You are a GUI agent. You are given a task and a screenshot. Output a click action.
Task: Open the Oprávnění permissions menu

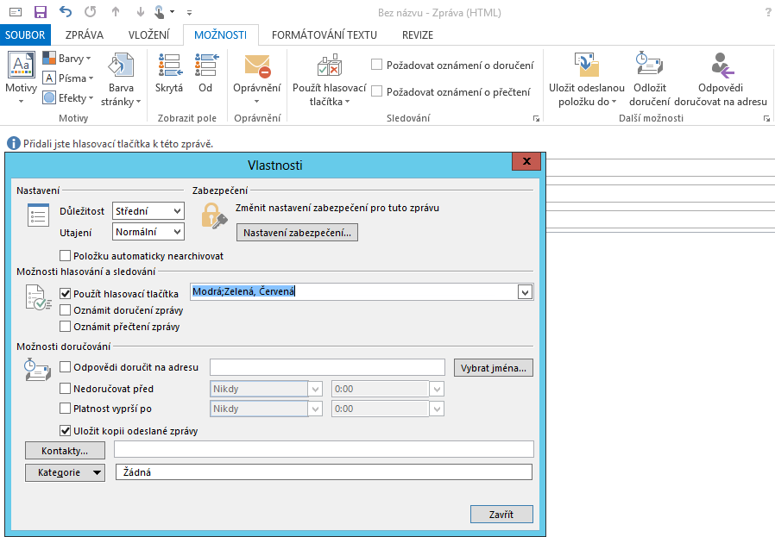pyautogui.click(x=257, y=79)
